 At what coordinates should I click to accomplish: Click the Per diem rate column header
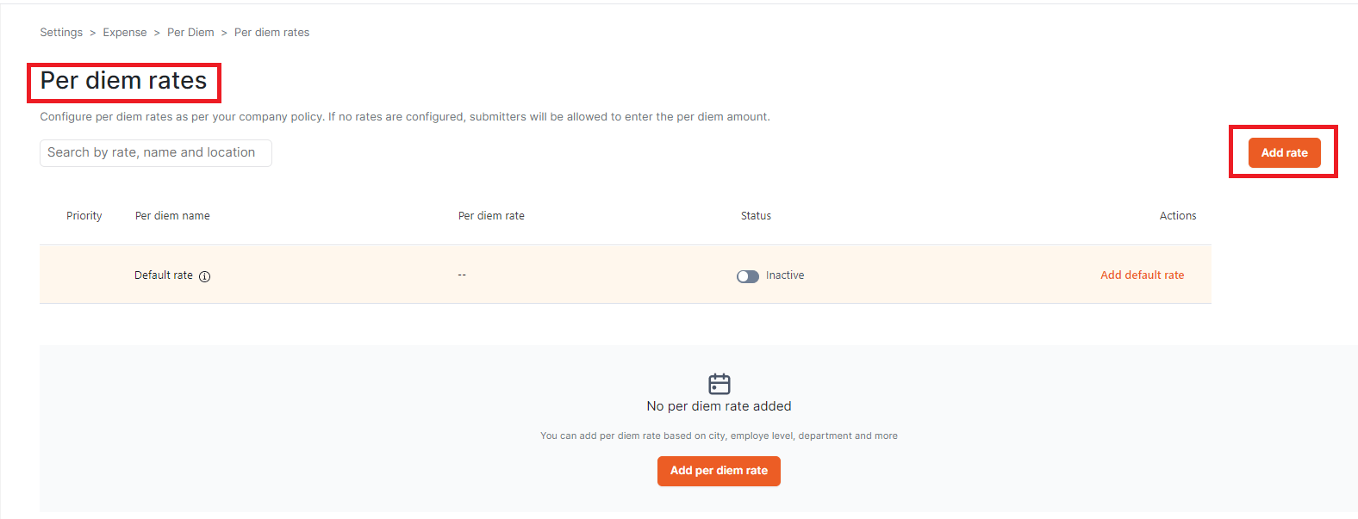pos(491,216)
